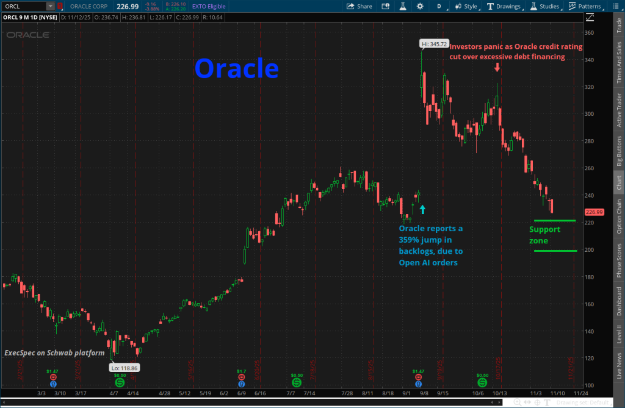Screen dimensions: 625x408
Task: Click the blue lightbulb event icon near 6/9
Action: coord(241,384)
